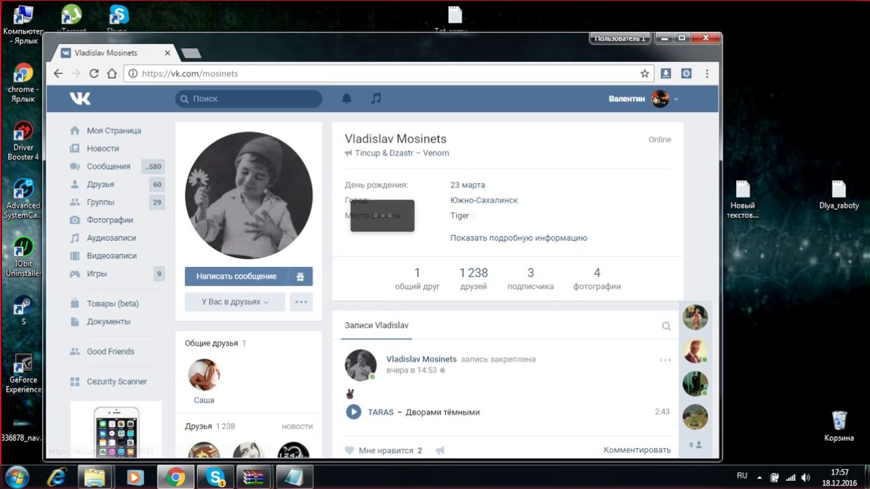870x489 pixels.
Task: Open the three-dots profile actions button
Action: pyautogui.click(x=301, y=302)
